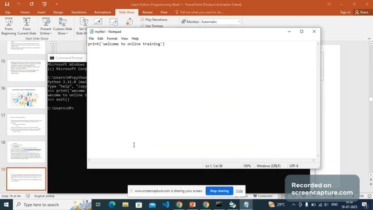This screenshot has height=210, width=373.
Task: Start slide show From Beginning
Action: point(9,26)
